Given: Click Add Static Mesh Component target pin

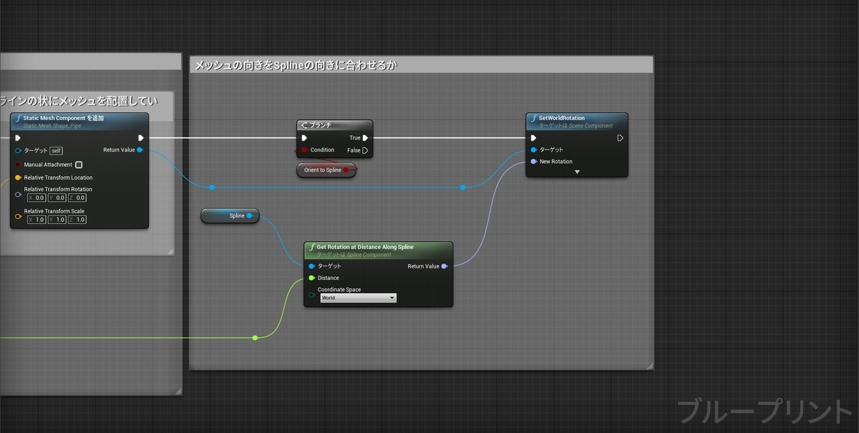Looking at the screenshot, I should click(x=18, y=150).
